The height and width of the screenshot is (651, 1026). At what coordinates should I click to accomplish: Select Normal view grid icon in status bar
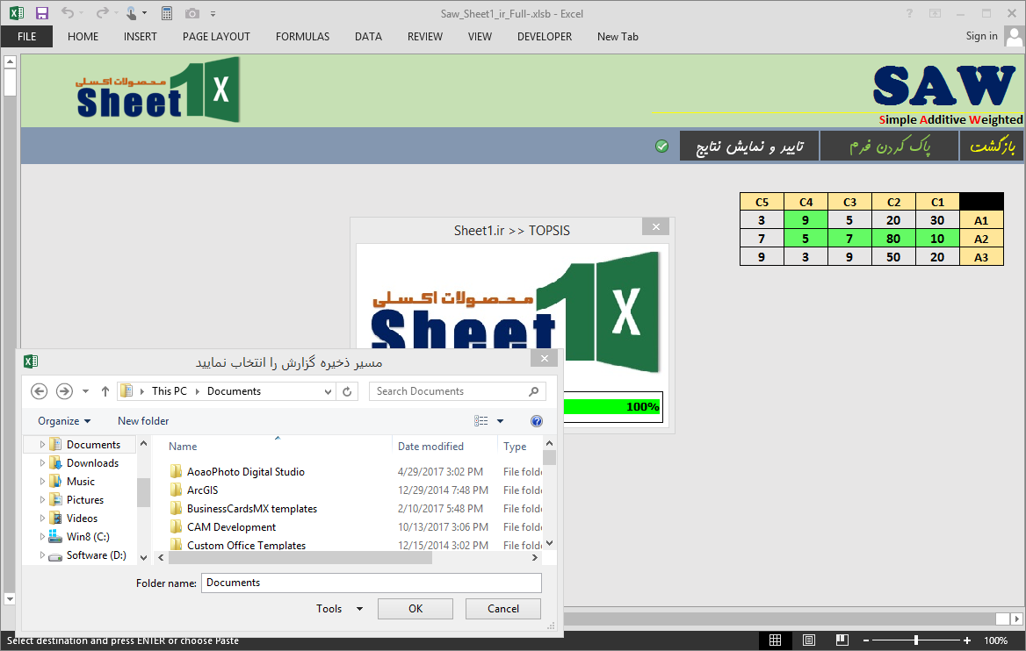point(776,640)
